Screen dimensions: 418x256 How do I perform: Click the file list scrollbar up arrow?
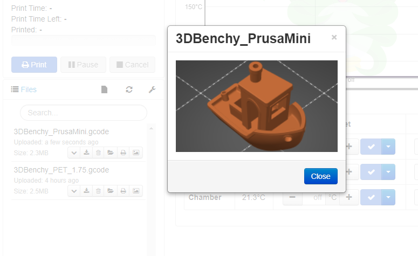coord(151,128)
